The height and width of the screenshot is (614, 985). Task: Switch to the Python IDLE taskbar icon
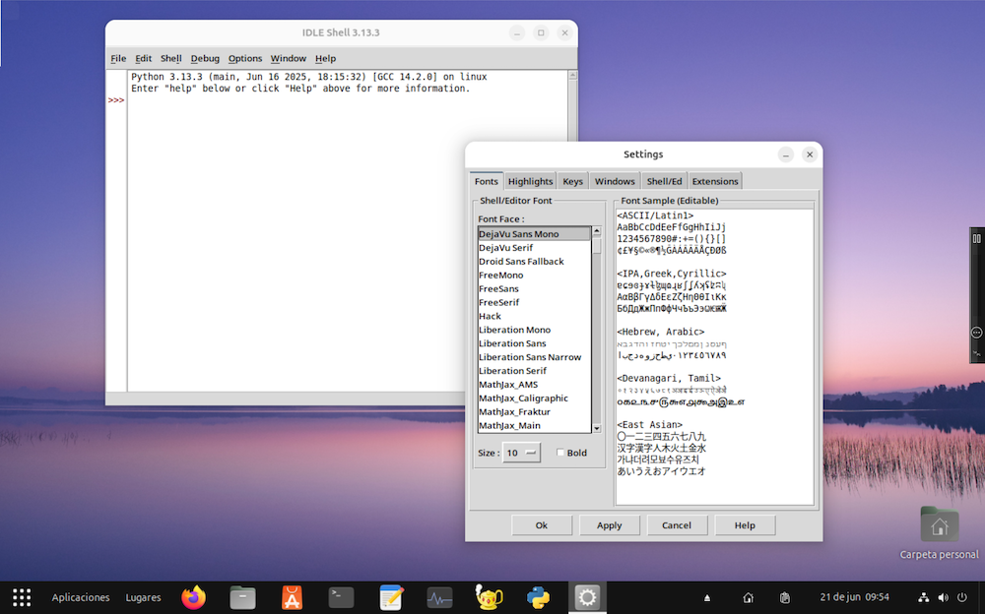pos(538,597)
